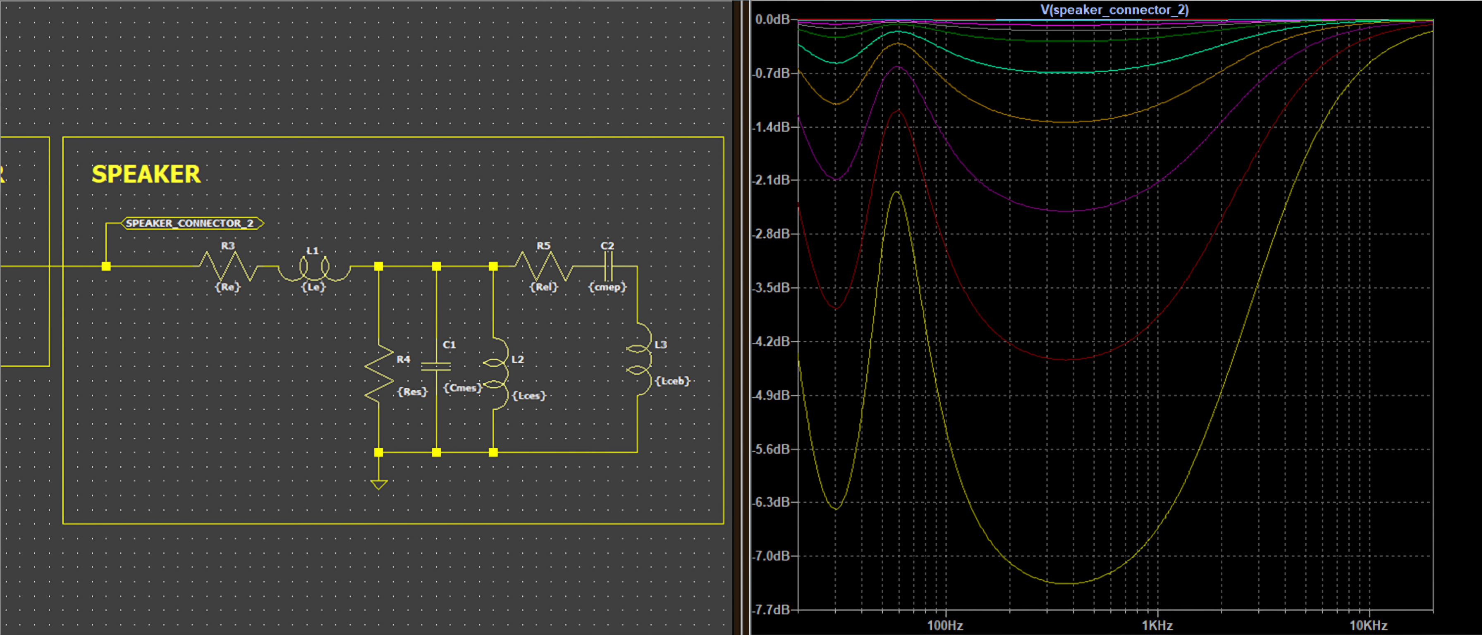Click resistor R5 labeled {Rel}
The width and height of the screenshot is (1482, 635).
click(544, 266)
